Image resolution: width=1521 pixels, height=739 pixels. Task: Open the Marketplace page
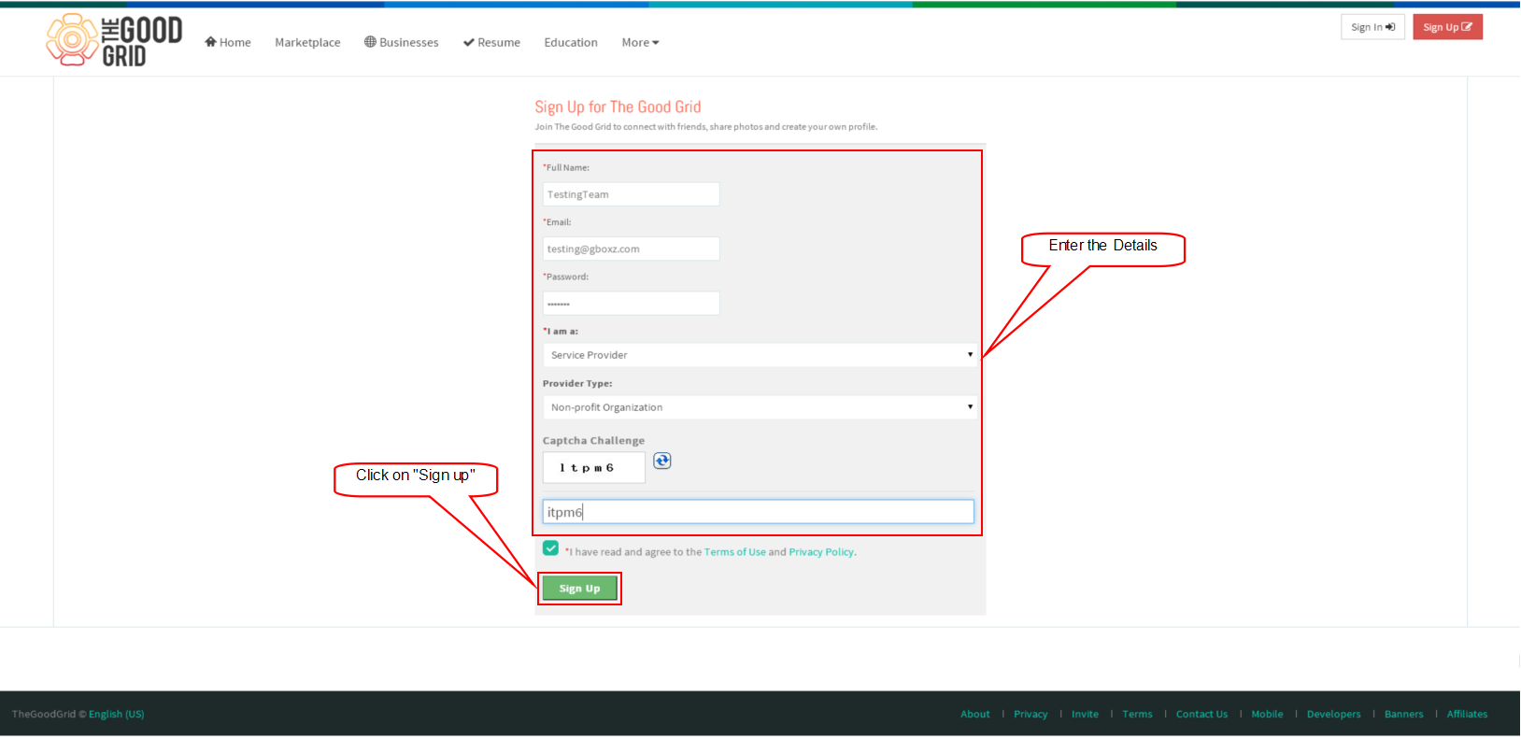(307, 42)
